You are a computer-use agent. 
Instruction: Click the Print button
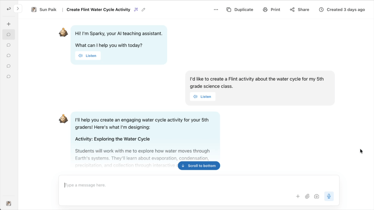point(271,10)
